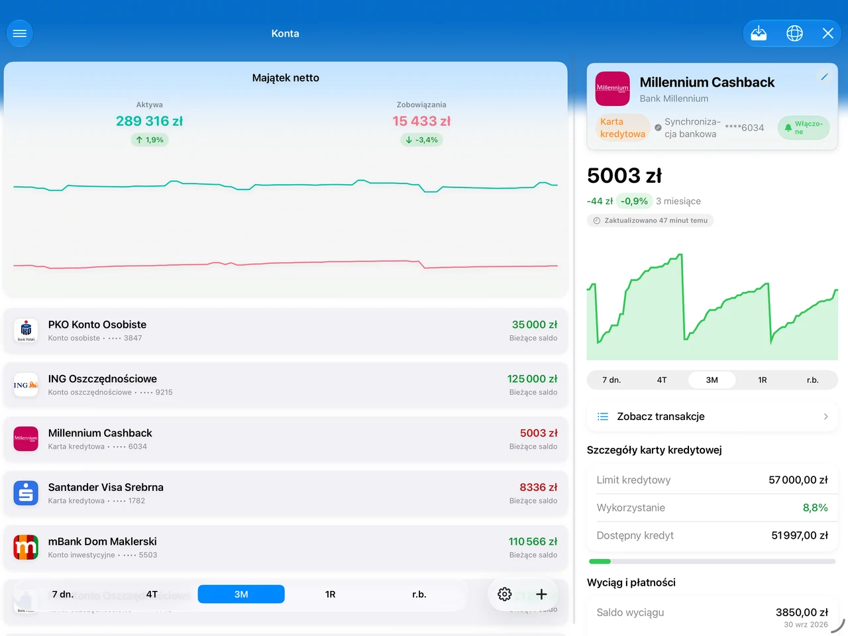848x636 pixels.
Task: Switch the Millennium chart to 7 dn.
Action: [611, 380]
